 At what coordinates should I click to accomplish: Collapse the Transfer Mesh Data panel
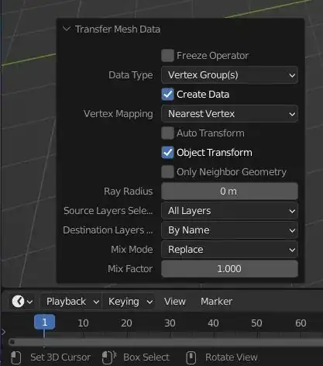(x=67, y=29)
